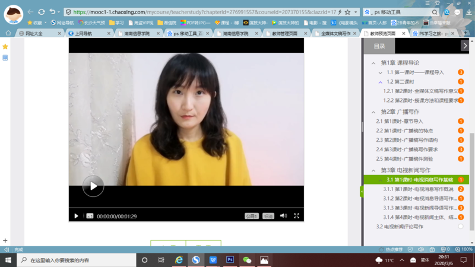Mute the video with the speaker icon
This screenshot has width=475, height=267.
283,216
